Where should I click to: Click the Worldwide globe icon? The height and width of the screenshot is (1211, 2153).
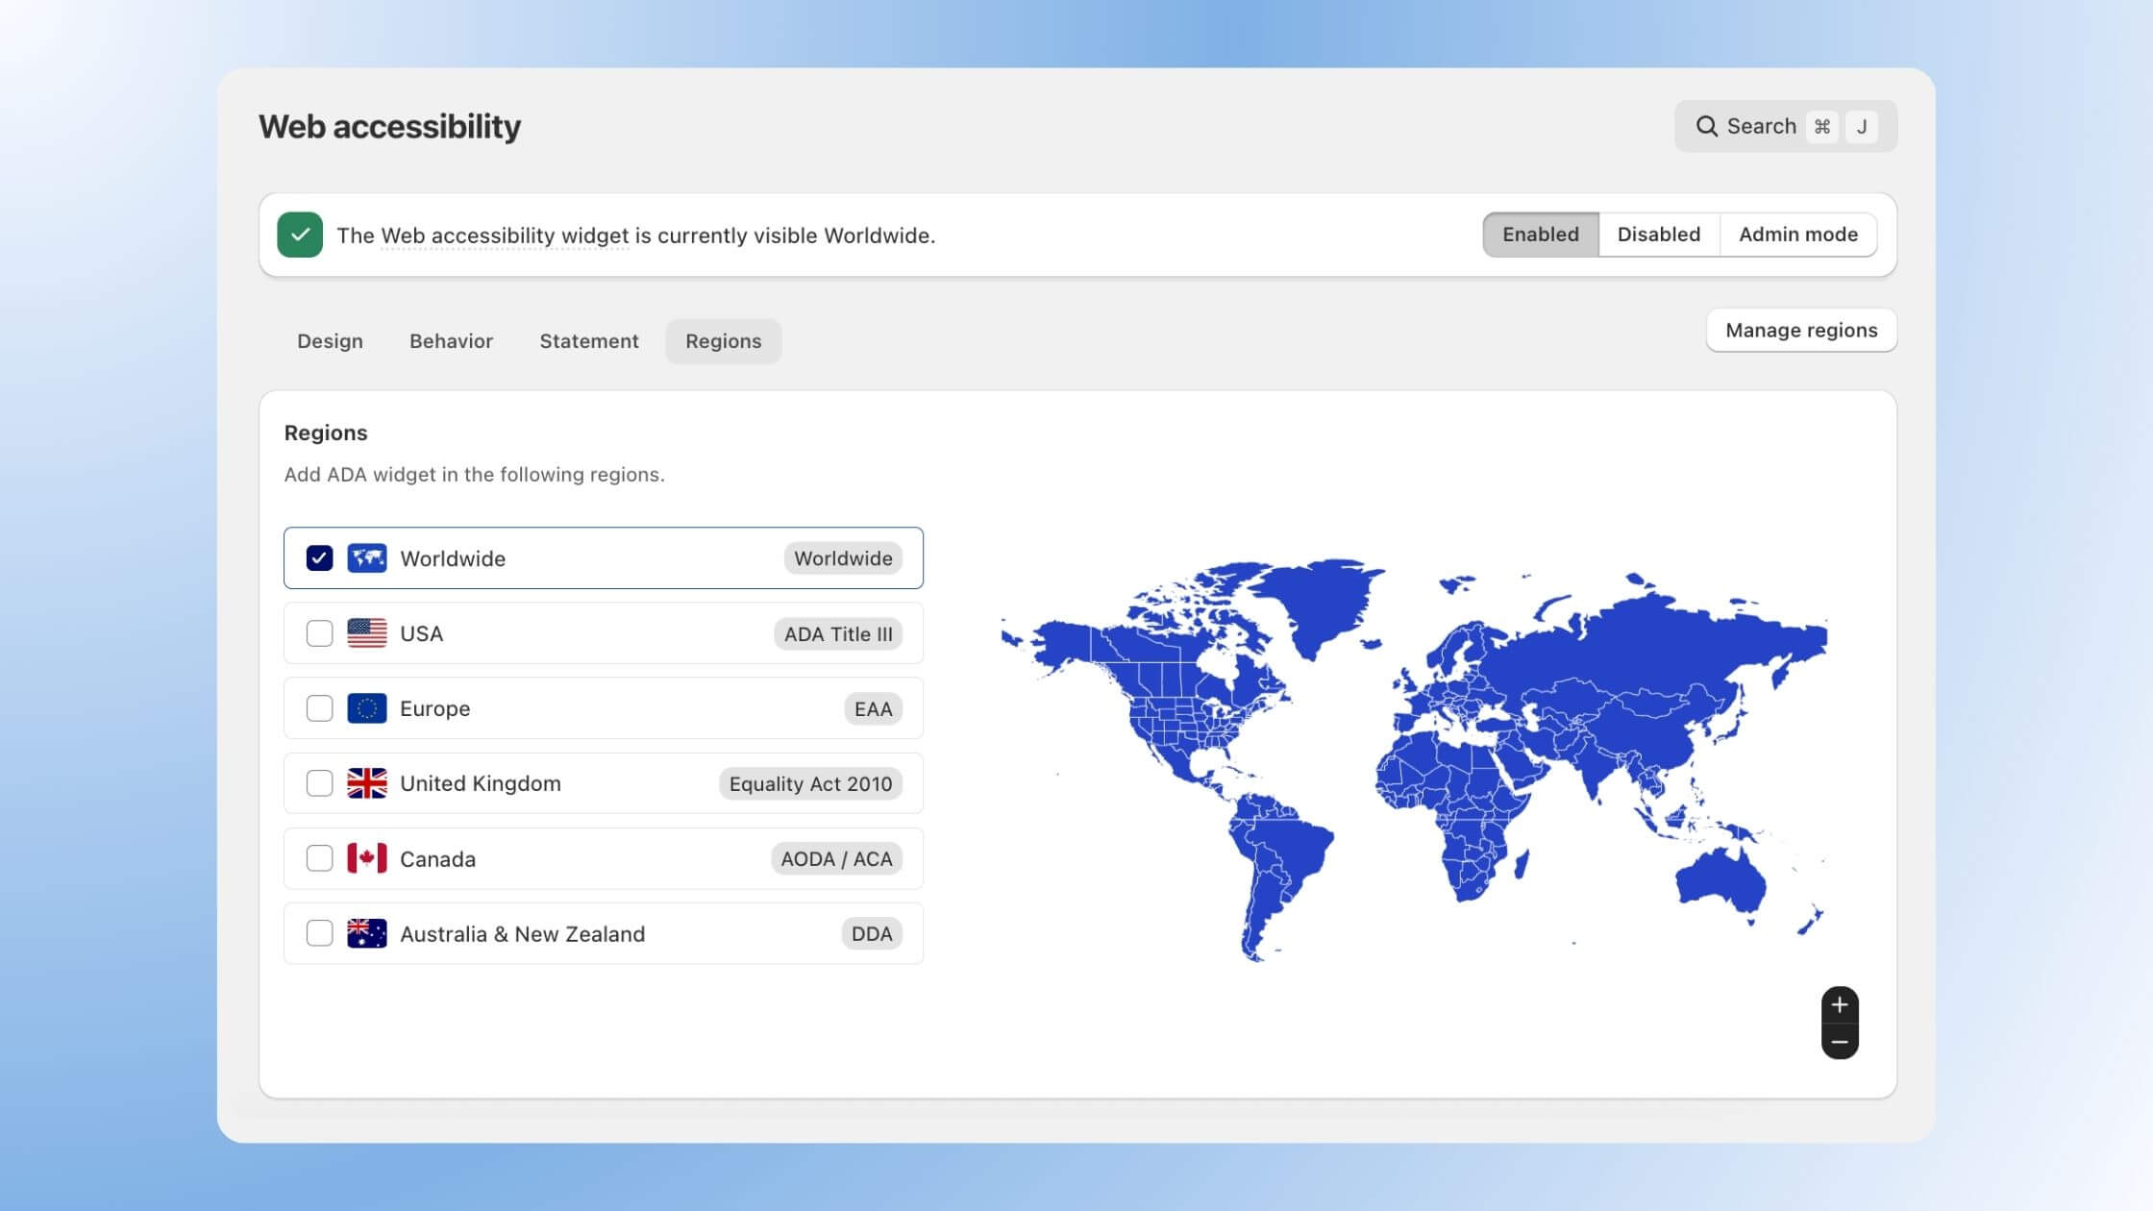(x=367, y=557)
